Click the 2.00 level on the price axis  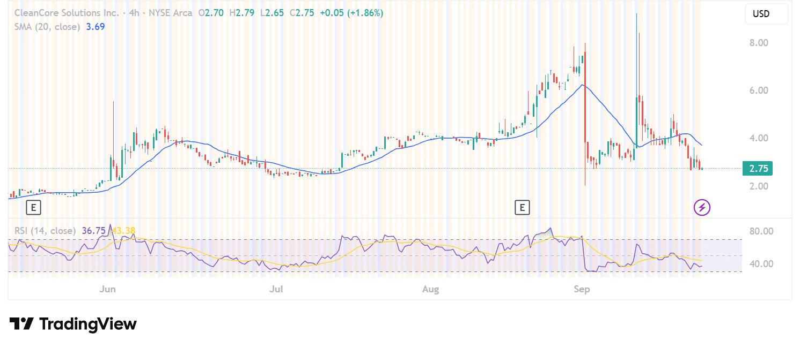[x=759, y=186]
